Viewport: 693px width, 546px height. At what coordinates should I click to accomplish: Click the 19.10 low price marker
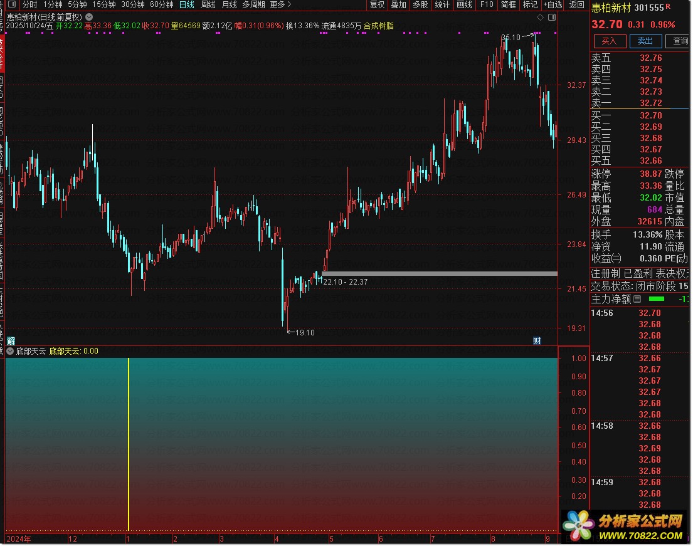tap(305, 333)
